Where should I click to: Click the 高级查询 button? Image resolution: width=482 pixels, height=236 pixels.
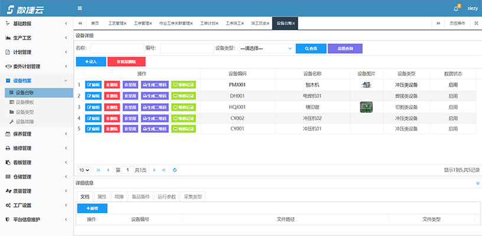(x=345, y=48)
